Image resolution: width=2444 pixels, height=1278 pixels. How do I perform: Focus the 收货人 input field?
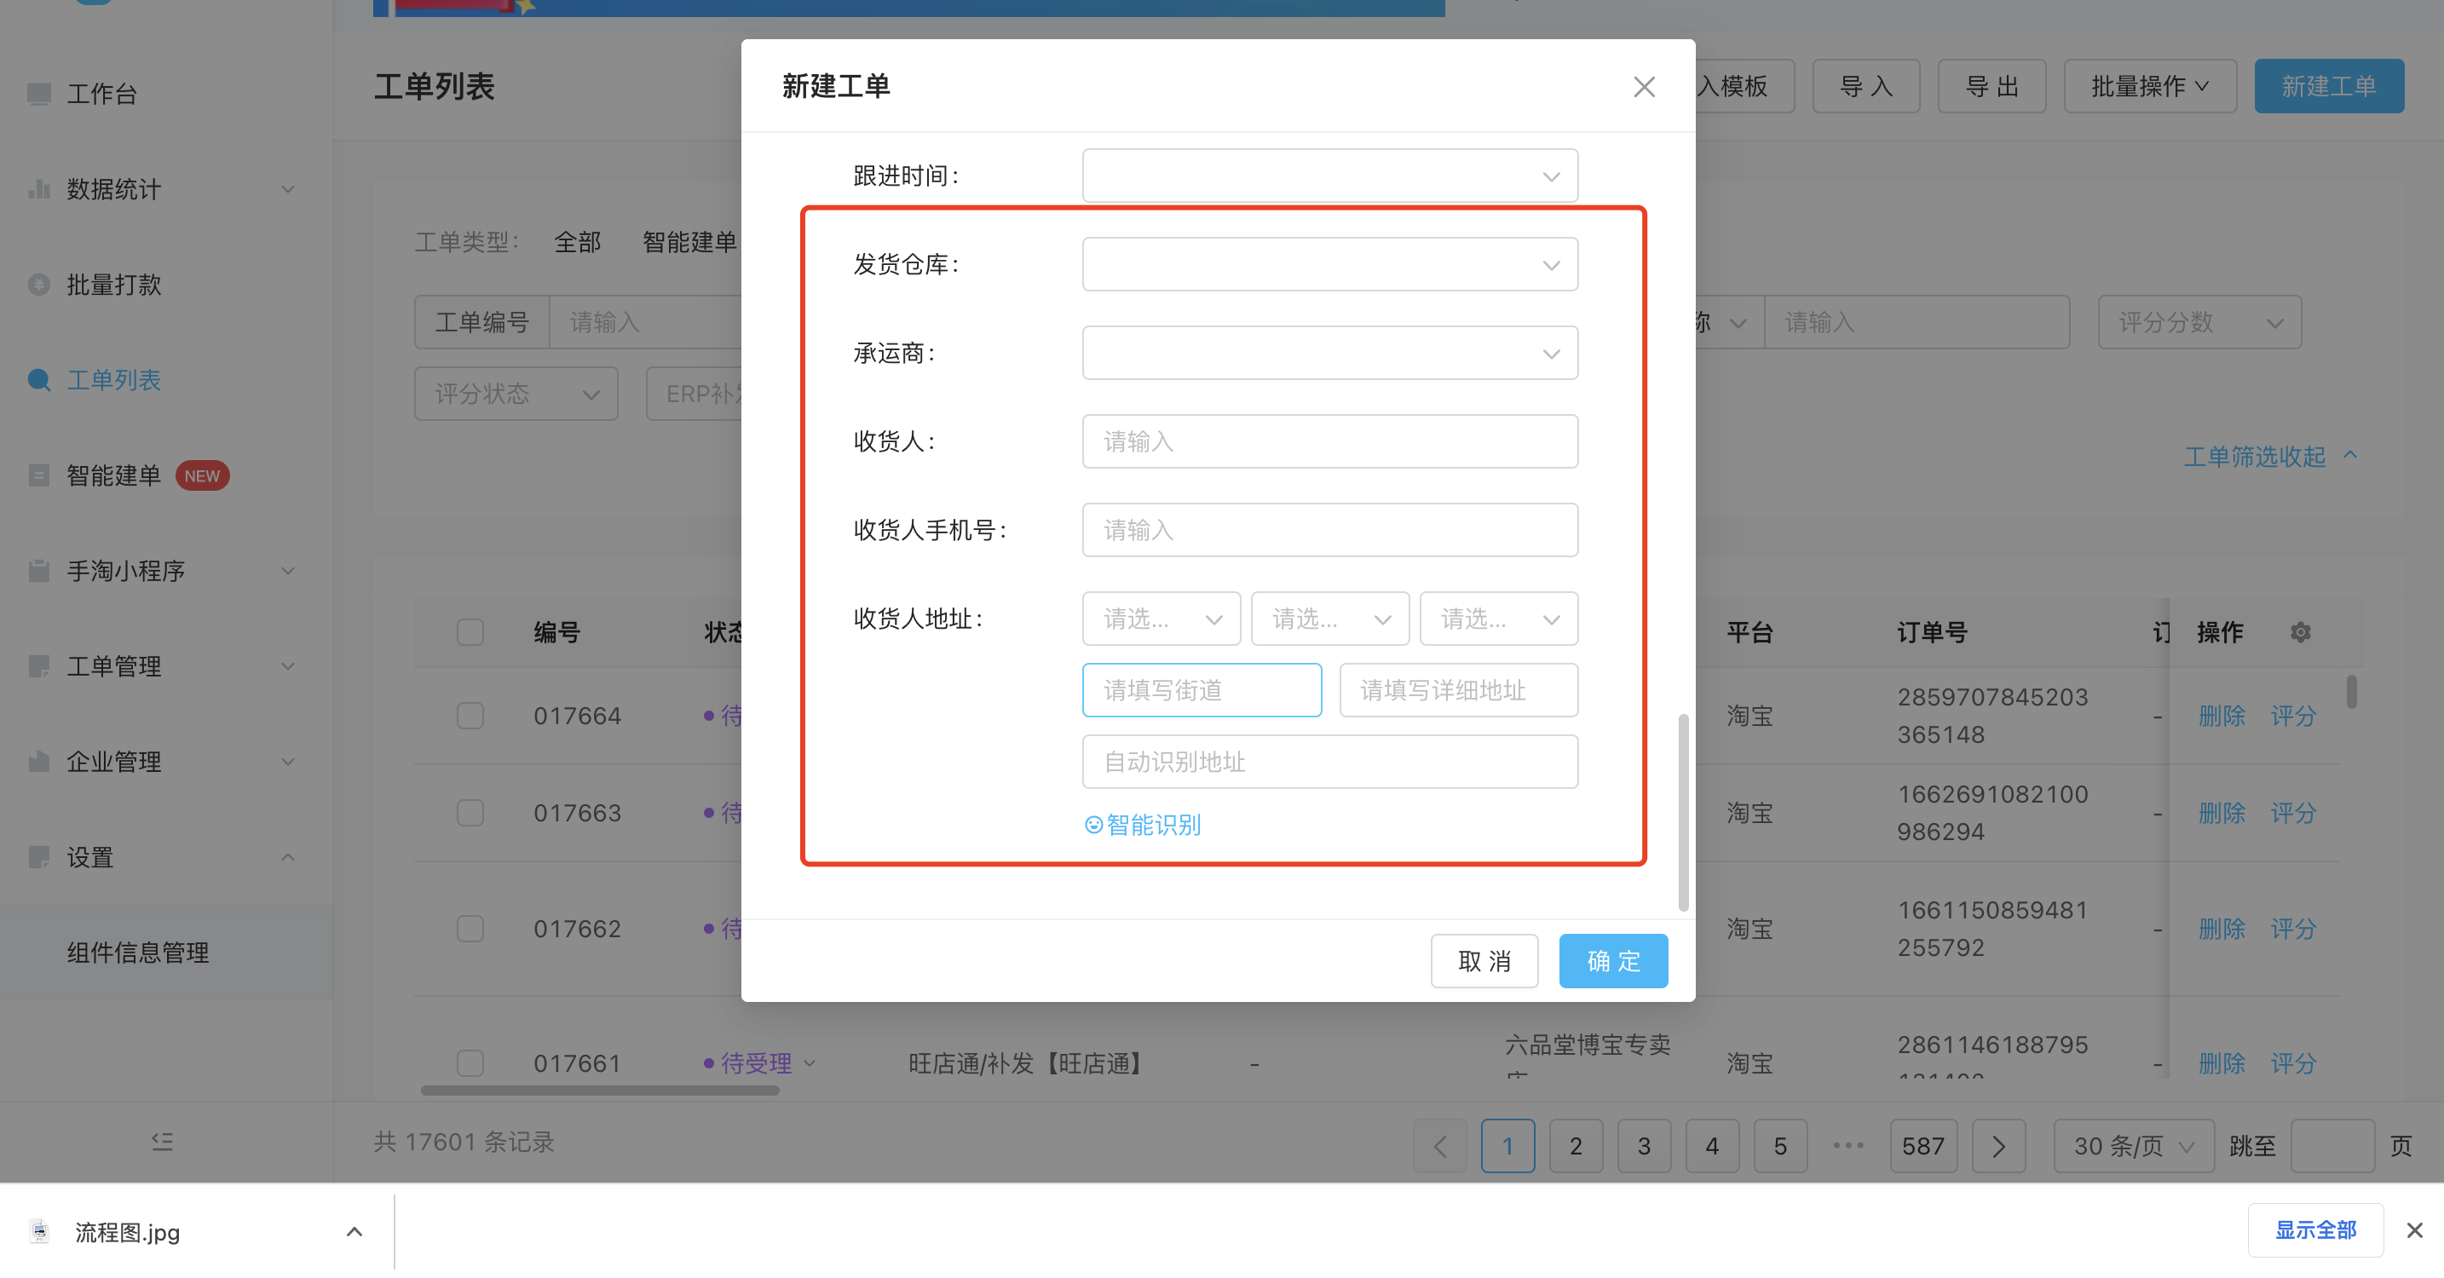tap(1329, 441)
